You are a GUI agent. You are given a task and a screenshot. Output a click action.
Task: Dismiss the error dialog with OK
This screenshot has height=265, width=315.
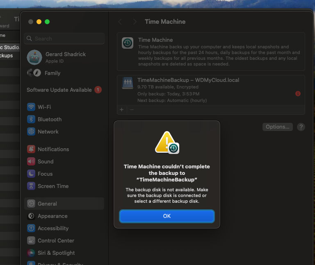167,216
